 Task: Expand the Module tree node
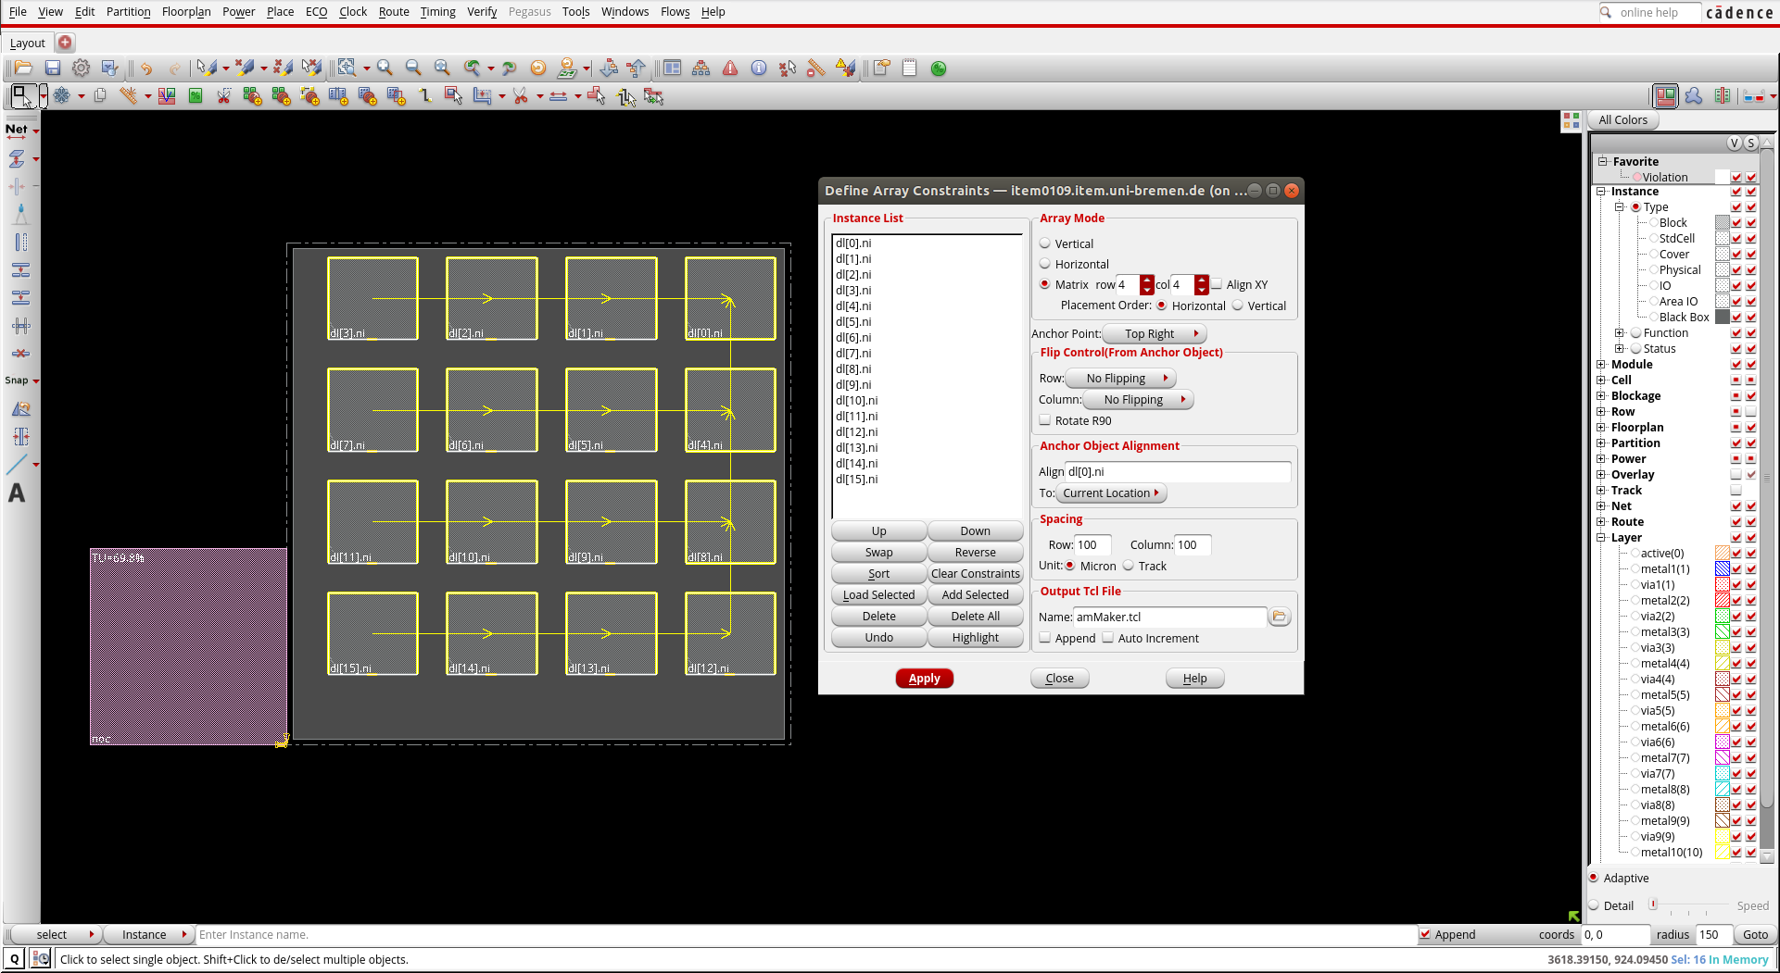[1601, 365]
